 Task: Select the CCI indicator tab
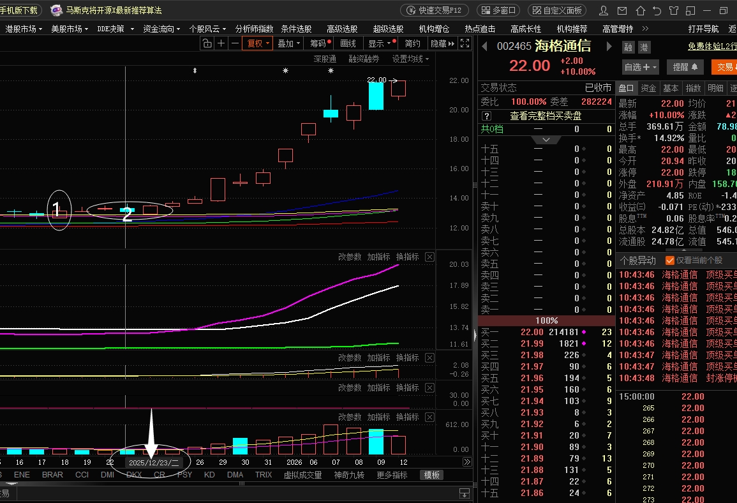82,475
